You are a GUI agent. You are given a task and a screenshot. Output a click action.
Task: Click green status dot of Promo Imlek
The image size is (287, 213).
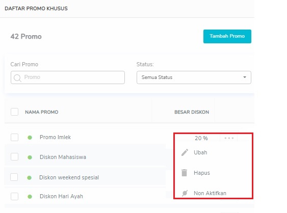coord(30,138)
